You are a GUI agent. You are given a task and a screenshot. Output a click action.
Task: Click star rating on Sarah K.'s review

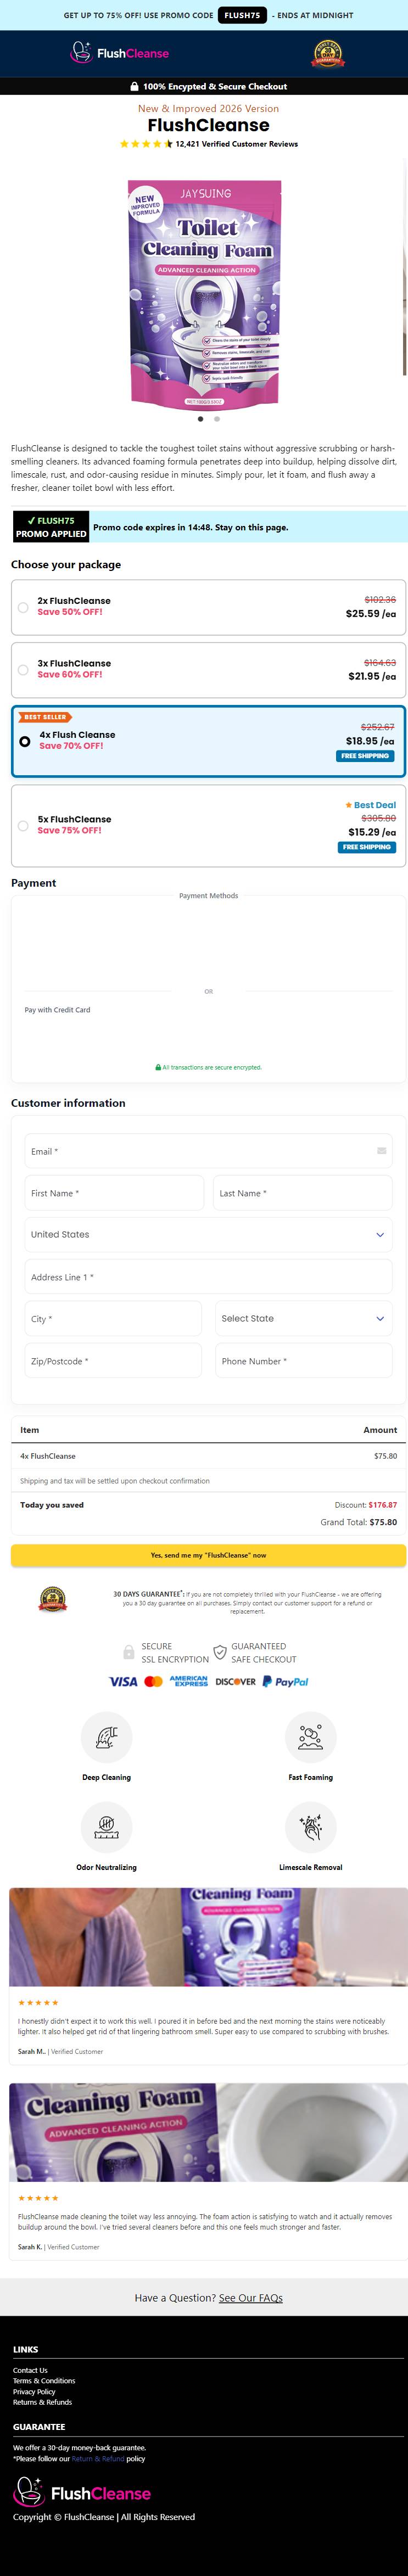pyautogui.click(x=38, y=2198)
